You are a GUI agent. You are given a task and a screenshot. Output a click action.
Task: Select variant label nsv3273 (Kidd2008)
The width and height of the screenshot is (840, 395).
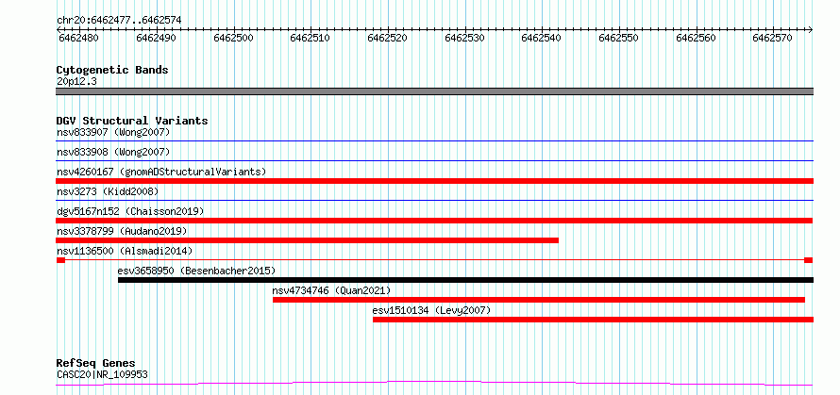(x=108, y=191)
